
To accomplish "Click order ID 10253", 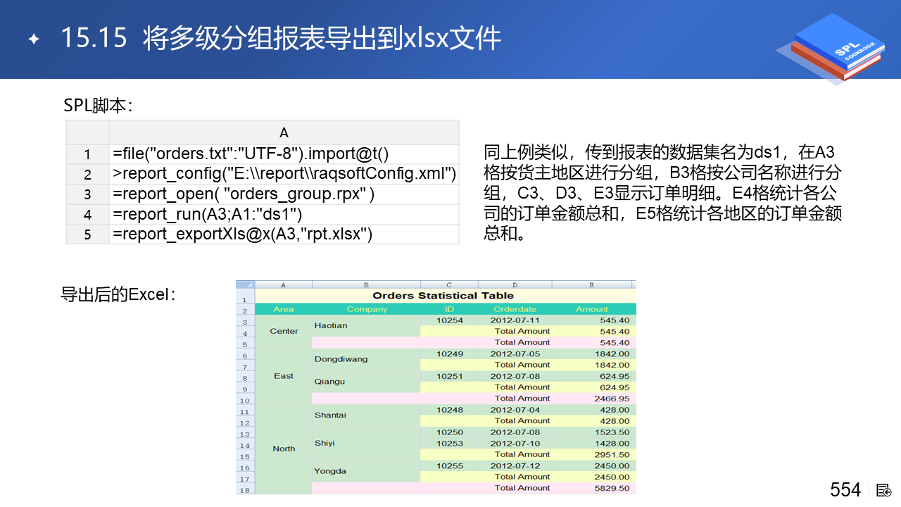I will (x=450, y=443).
